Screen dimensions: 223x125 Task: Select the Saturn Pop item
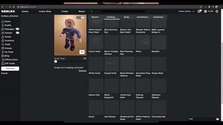click(x=96, y=87)
